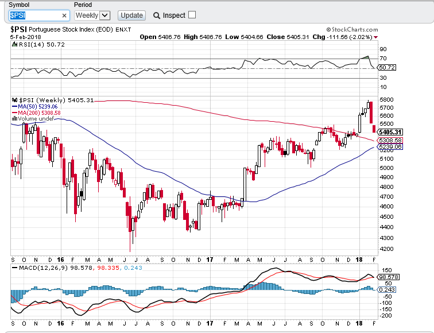Click the 5405.31 price tag on the axis
Viewport: 434px width, 333px height.
point(390,132)
